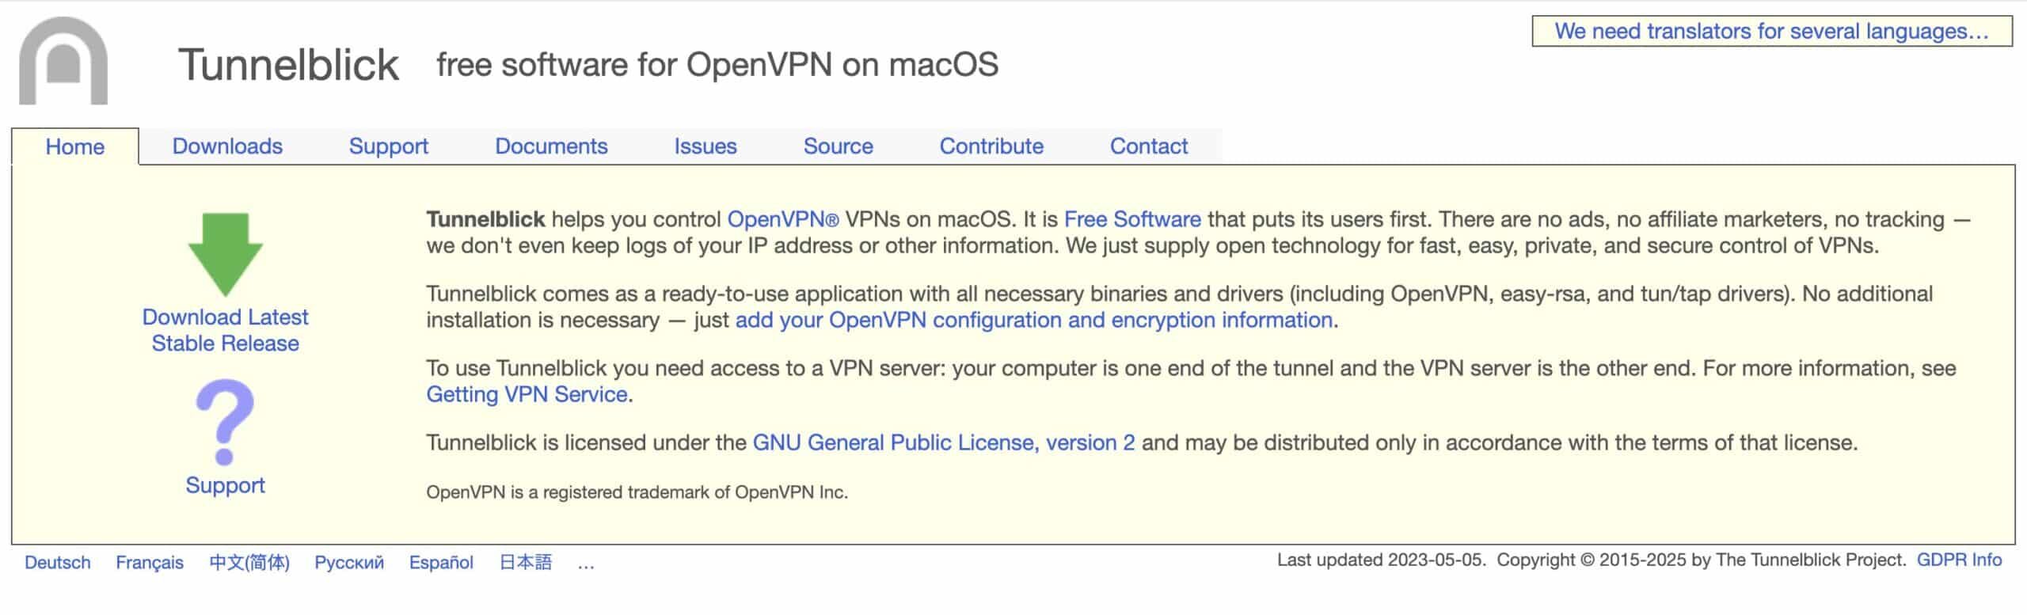Click 'add your OpenVPN configuration' link
The width and height of the screenshot is (2027, 615).
point(1034,320)
